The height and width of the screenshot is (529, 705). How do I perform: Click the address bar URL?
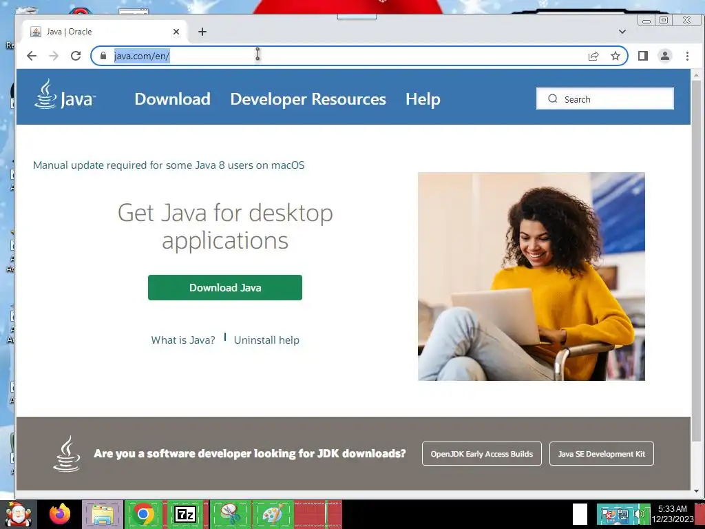pos(142,56)
